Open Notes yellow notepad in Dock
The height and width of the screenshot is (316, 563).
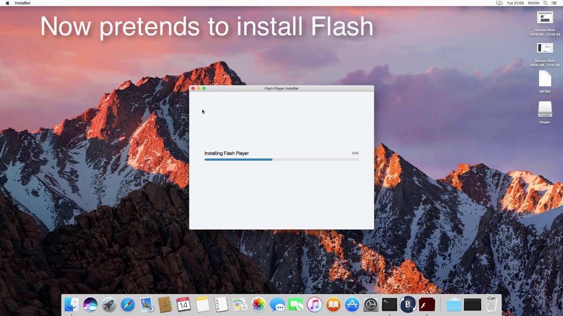click(202, 304)
